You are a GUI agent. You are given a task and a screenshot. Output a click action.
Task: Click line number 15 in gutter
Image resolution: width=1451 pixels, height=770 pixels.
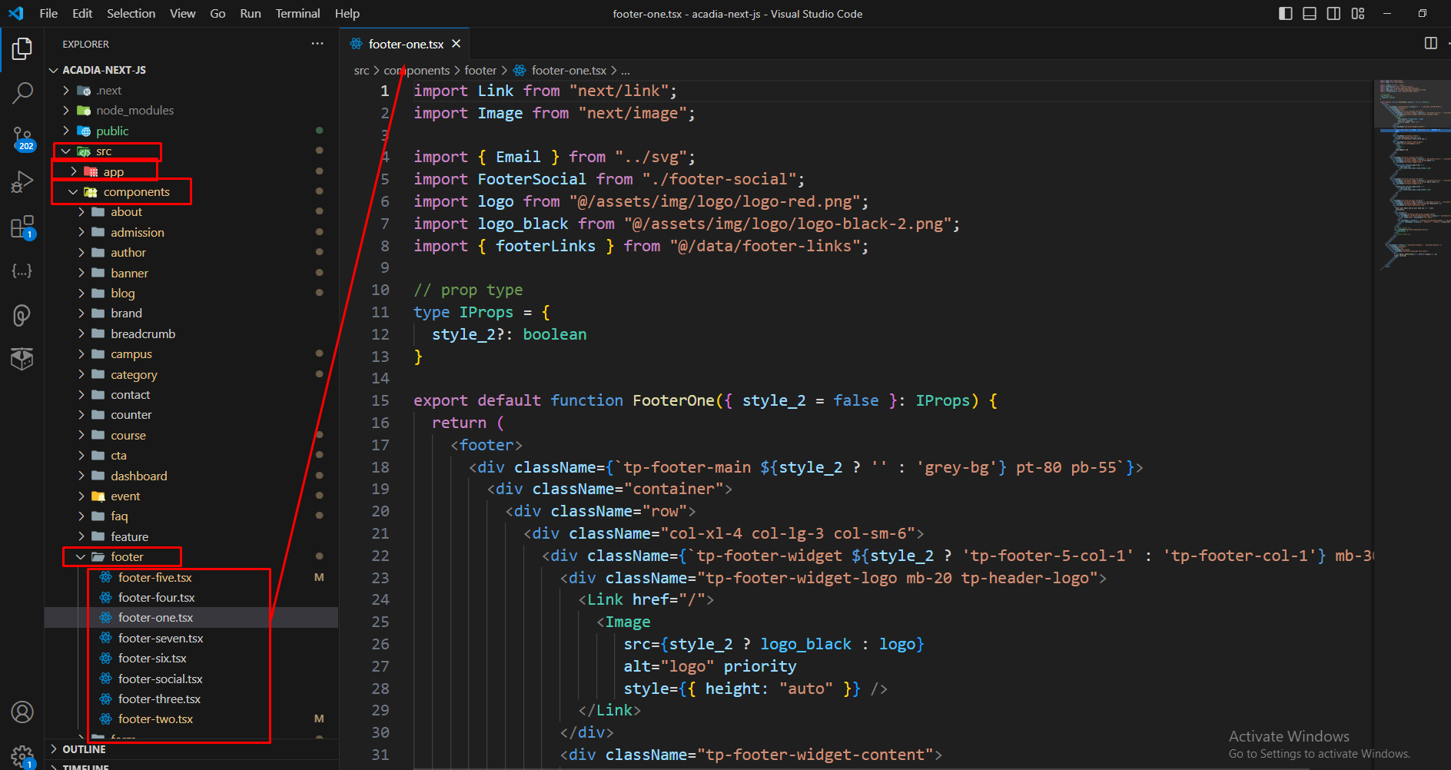coord(380,400)
